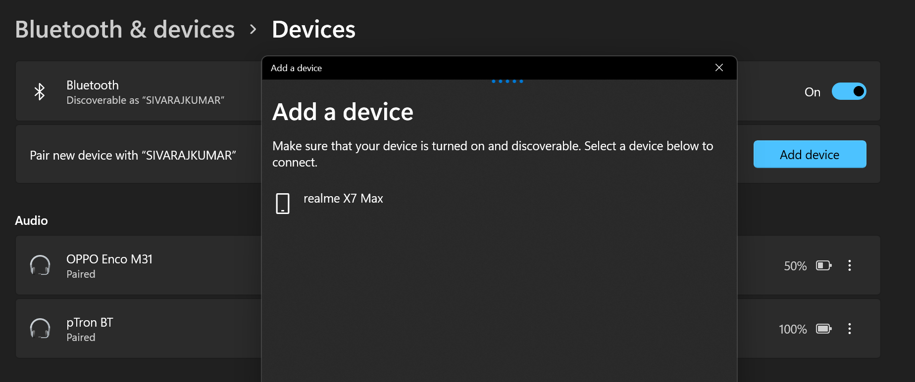The height and width of the screenshot is (382, 915).
Task: Click the battery icon showing 50% charge
Action: (823, 265)
